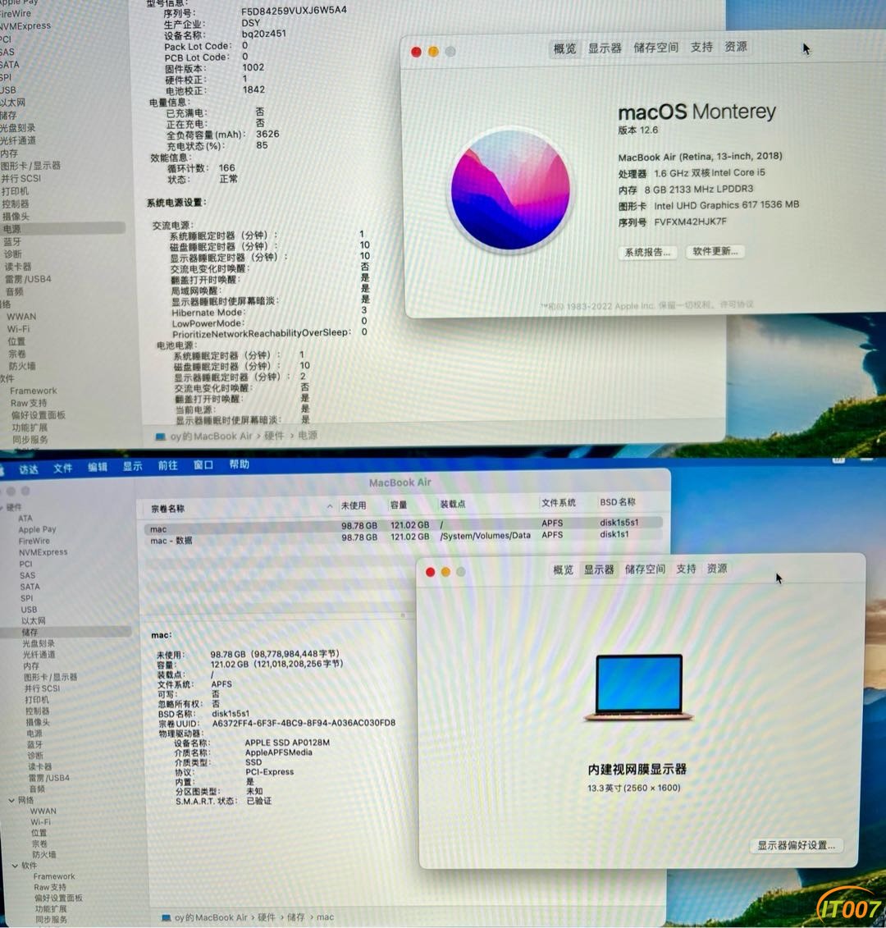Open the 显示 menu in the menu bar
Image resolution: width=886 pixels, height=928 pixels.
133,466
